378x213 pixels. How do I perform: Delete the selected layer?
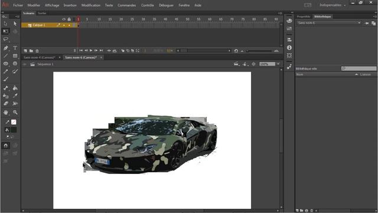point(37,51)
